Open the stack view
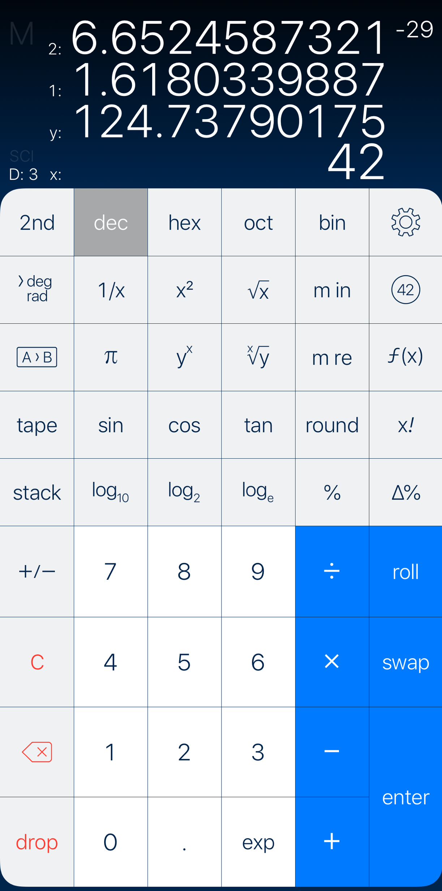This screenshot has width=442, height=891. click(x=37, y=492)
